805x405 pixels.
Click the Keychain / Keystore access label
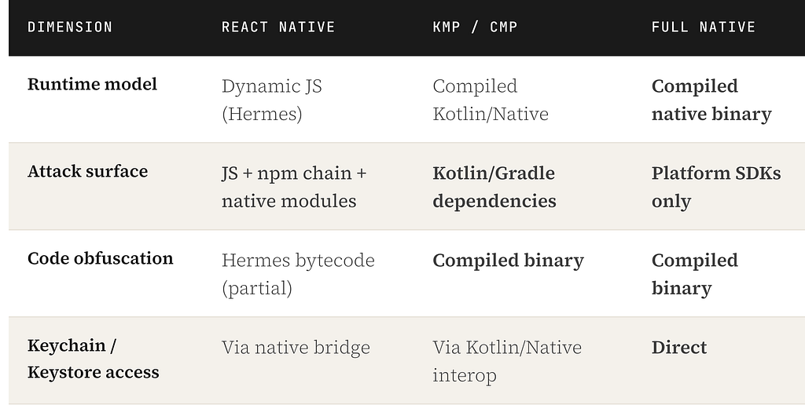pos(94,359)
